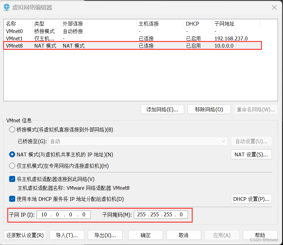Open DHCP 设置(P)... dialog
The image size is (283, 245).
coord(251,199)
